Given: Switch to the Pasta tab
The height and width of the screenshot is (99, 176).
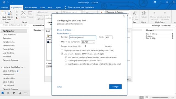Looking at the screenshot, I should coord(43,7).
